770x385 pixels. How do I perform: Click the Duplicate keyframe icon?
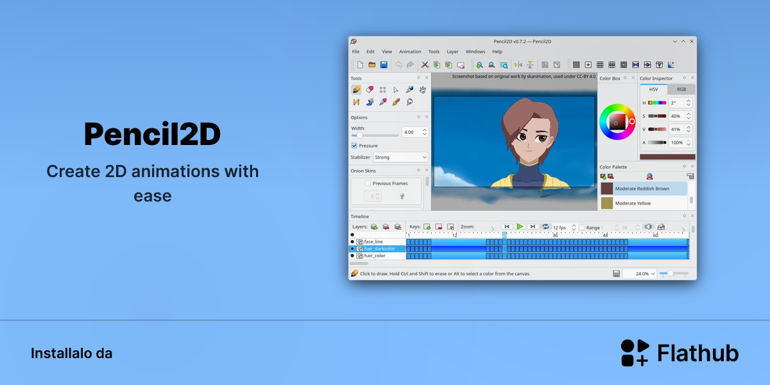(x=450, y=227)
